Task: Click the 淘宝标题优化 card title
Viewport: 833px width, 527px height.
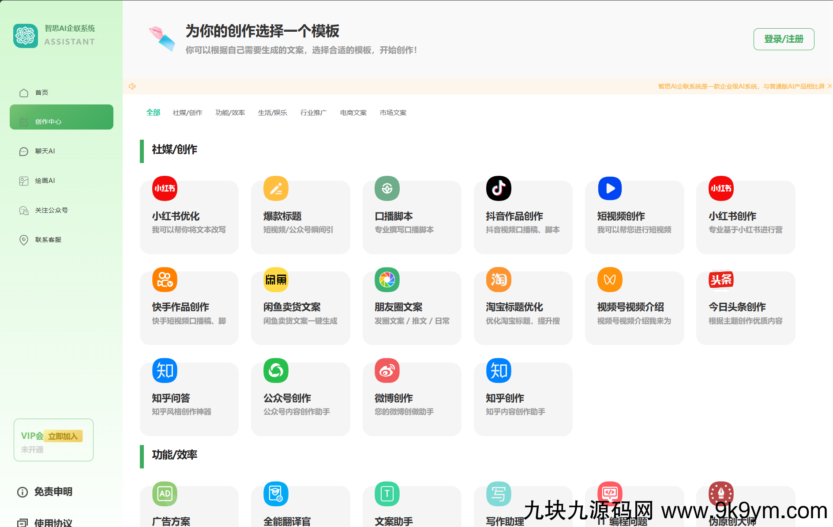Action: (x=514, y=307)
